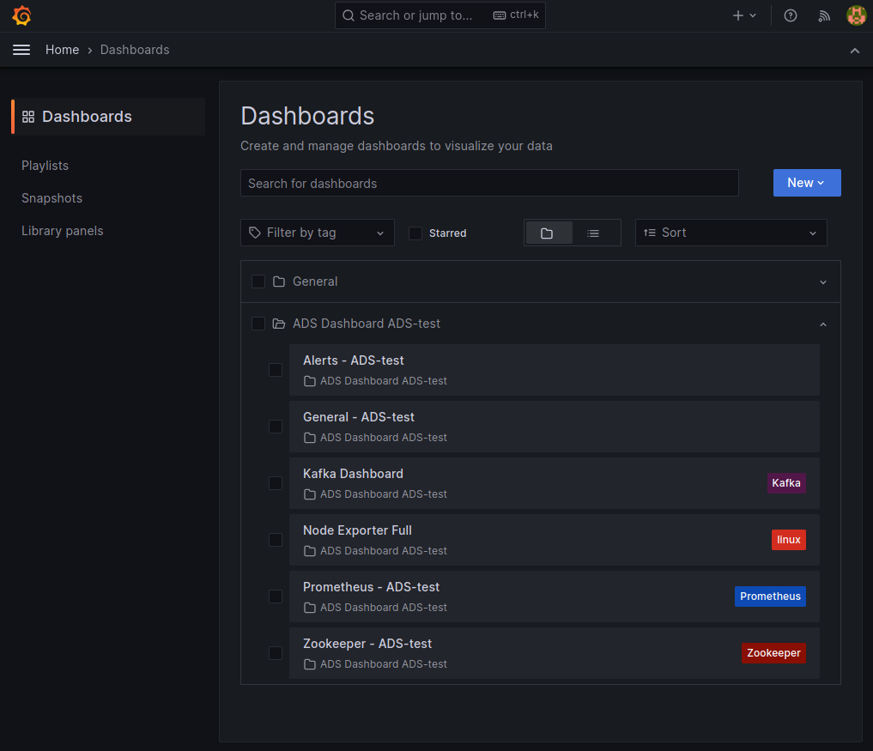
Task: Open the hamburger navigation menu
Action: click(21, 50)
